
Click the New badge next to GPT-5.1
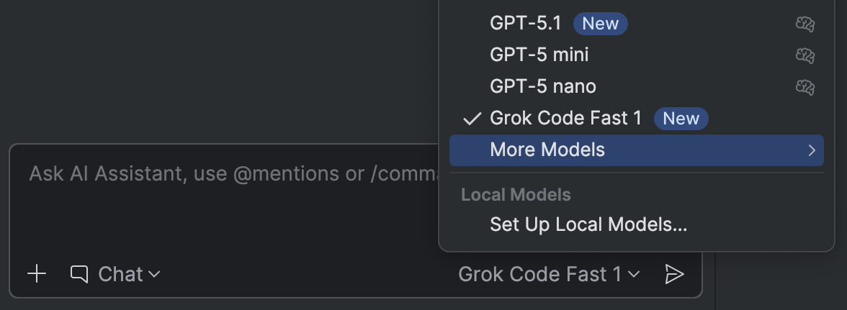[600, 24]
